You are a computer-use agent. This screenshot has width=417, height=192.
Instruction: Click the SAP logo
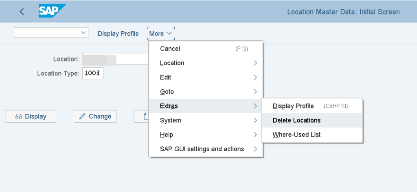(x=52, y=11)
